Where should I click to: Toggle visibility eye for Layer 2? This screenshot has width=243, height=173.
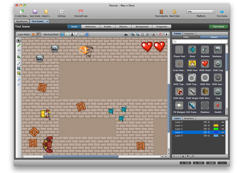[x=223, y=129]
